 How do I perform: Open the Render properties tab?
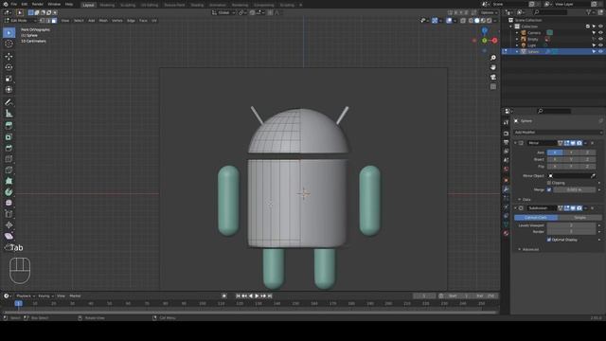click(x=506, y=134)
